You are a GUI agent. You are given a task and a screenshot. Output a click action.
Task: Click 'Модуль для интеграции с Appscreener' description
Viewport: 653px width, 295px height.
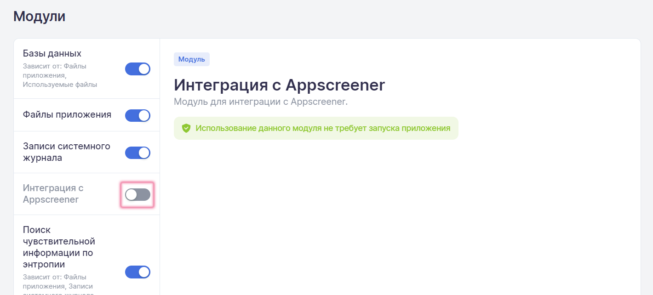tap(260, 101)
